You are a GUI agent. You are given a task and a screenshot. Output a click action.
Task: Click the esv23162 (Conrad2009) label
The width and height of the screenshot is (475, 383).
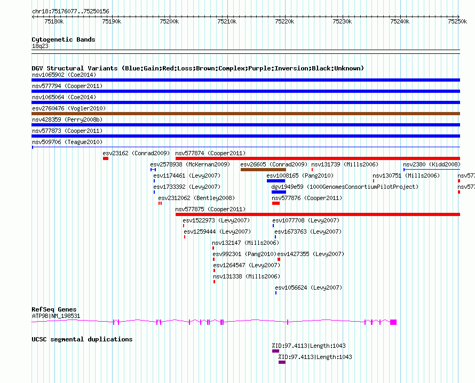[x=136, y=153]
